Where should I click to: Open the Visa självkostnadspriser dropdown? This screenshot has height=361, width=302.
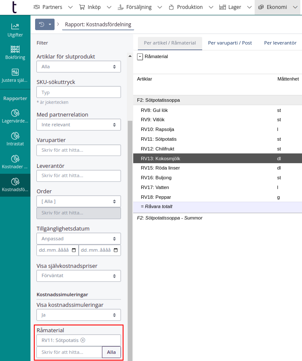coord(79,276)
